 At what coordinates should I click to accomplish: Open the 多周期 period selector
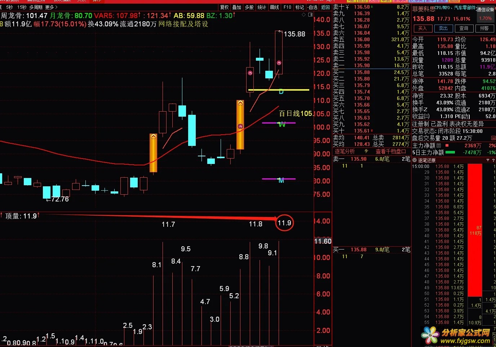(x=36, y=7)
